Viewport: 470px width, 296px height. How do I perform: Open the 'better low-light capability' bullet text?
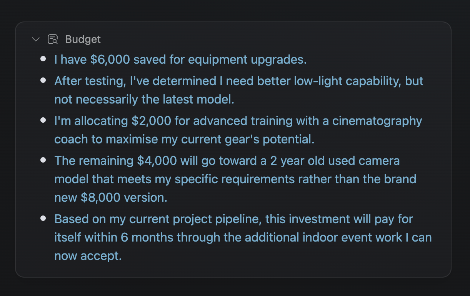(x=239, y=81)
